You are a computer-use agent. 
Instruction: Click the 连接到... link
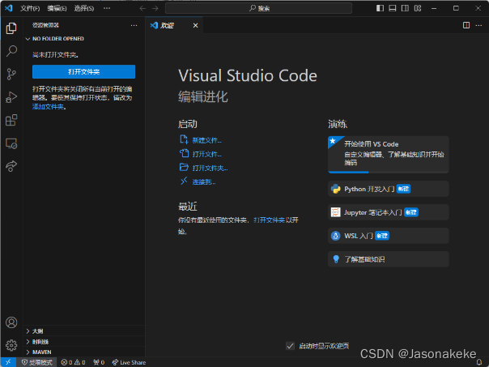[x=204, y=181]
